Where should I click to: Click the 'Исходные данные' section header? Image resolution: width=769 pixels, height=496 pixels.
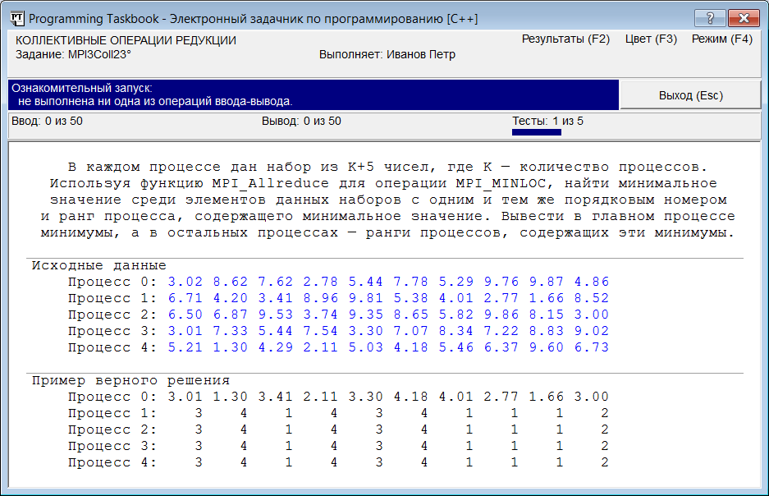point(98,265)
